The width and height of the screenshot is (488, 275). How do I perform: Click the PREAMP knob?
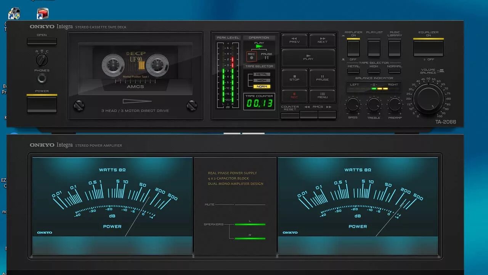pyautogui.click(x=395, y=104)
